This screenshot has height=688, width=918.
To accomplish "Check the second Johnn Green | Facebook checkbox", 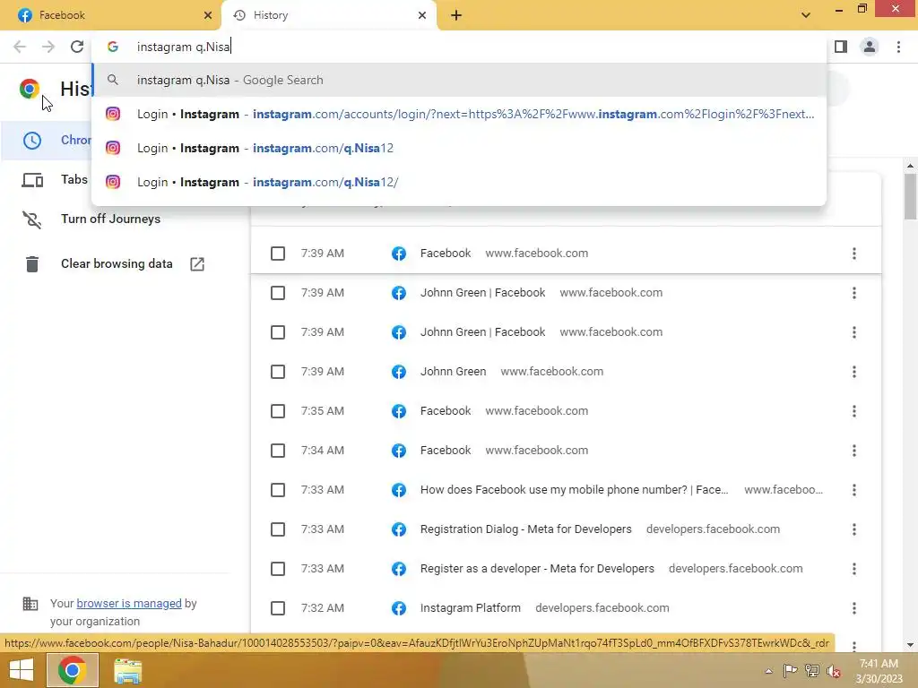I will [x=278, y=332].
